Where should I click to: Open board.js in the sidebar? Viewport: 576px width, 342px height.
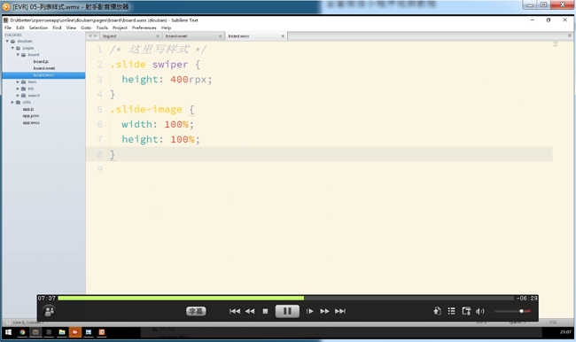pos(41,62)
